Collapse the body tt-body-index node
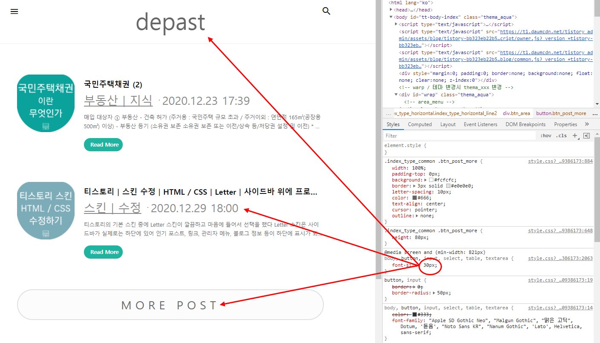This screenshot has height=343, width=600. point(391,17)
